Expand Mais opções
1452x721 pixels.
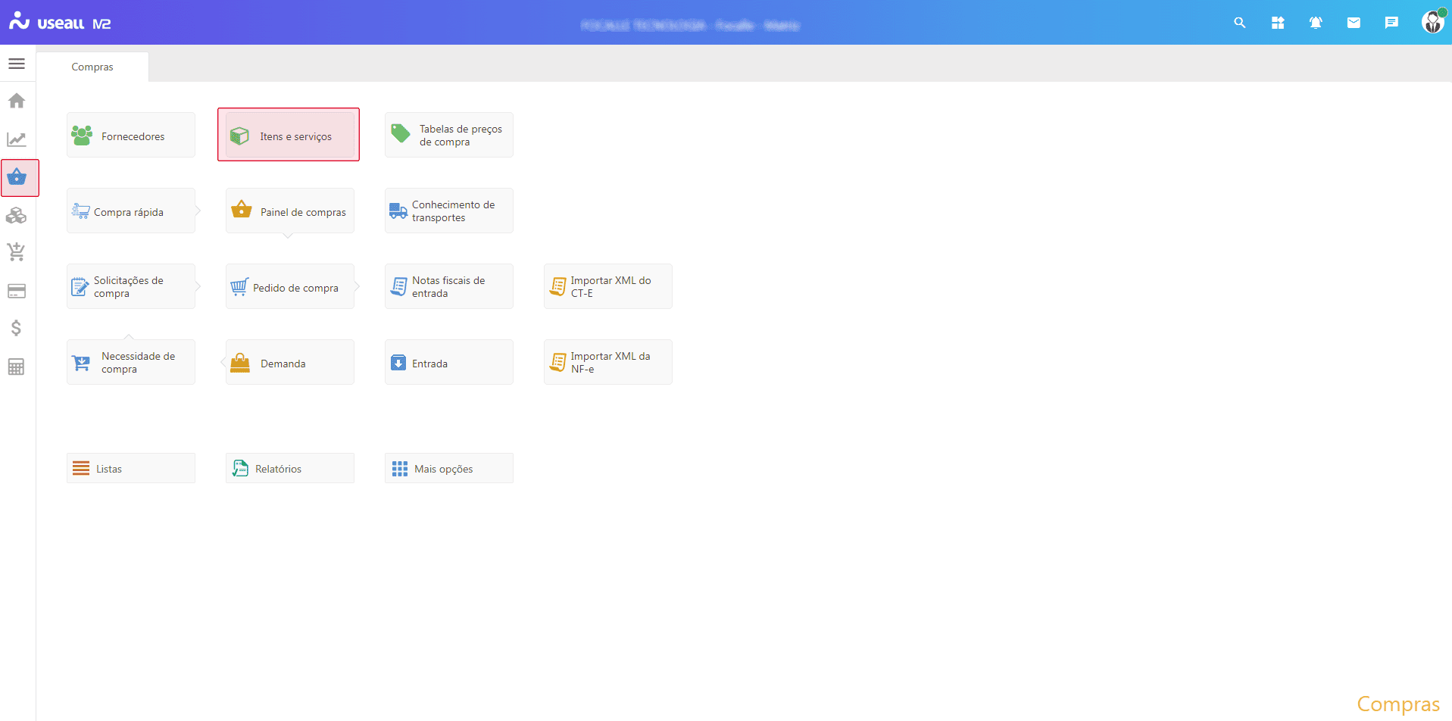(449, 469)
